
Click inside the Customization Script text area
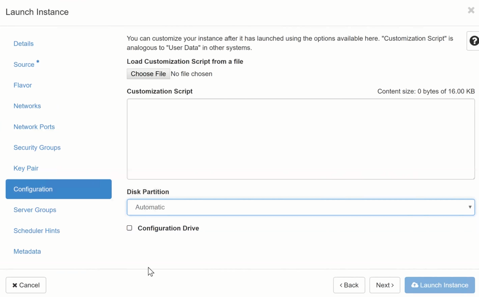(300, 139)
